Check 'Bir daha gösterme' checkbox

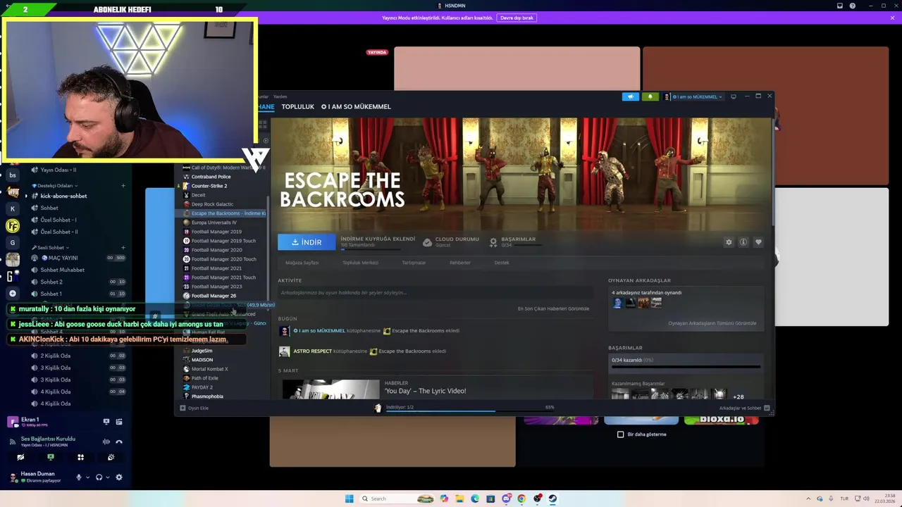(x=621, y=434)
